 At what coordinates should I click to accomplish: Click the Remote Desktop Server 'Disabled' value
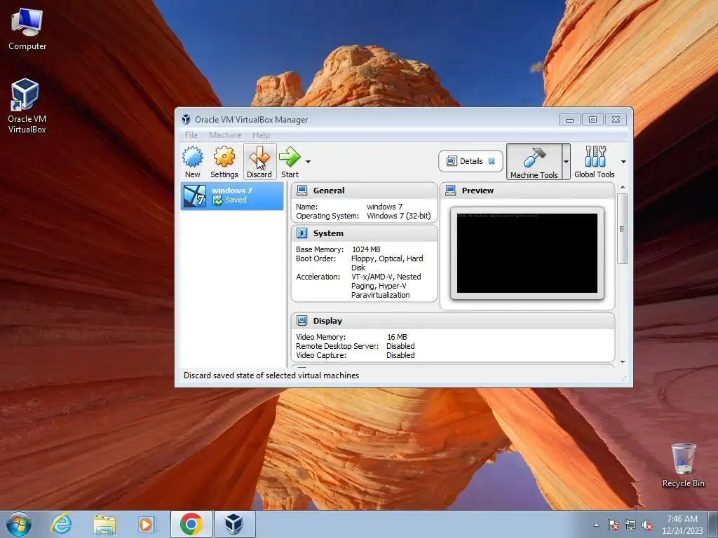pos(400,346)
